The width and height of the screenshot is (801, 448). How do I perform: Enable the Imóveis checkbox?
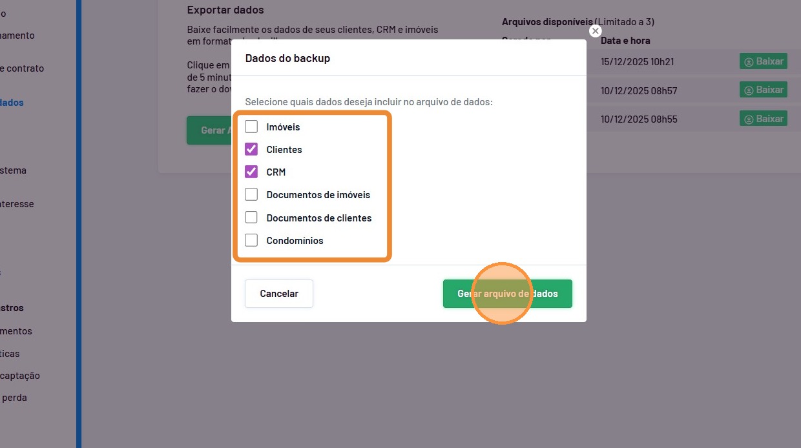click(251, 127)
